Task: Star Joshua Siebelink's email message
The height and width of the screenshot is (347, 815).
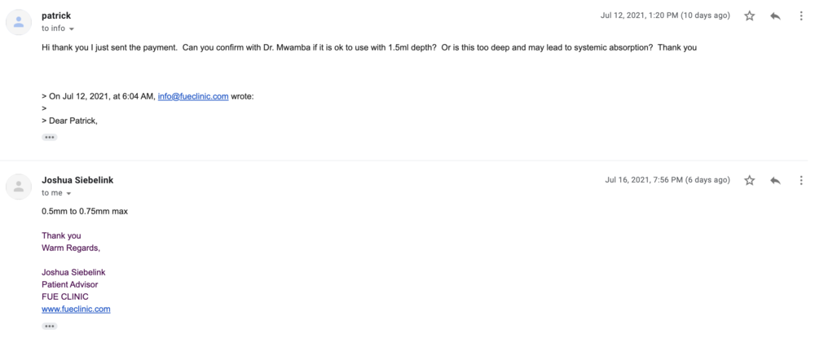Action: [749, 181]
